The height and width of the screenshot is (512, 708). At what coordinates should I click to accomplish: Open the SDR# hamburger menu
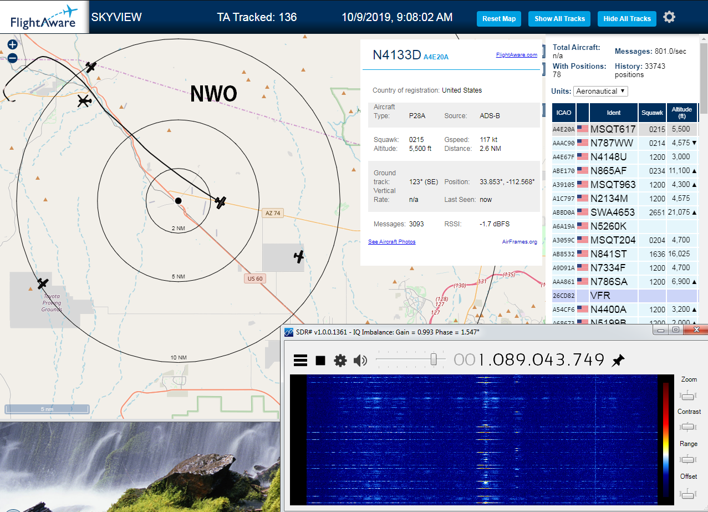(x=300, y=361)
